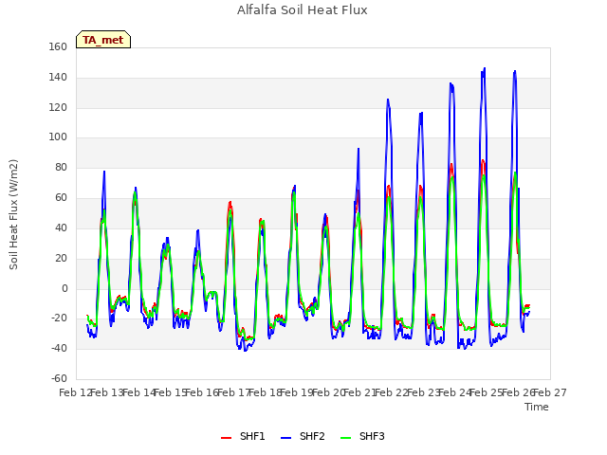Click the red SHF1 legend color marker
This screenshot has width=607, height=455.
226,438
